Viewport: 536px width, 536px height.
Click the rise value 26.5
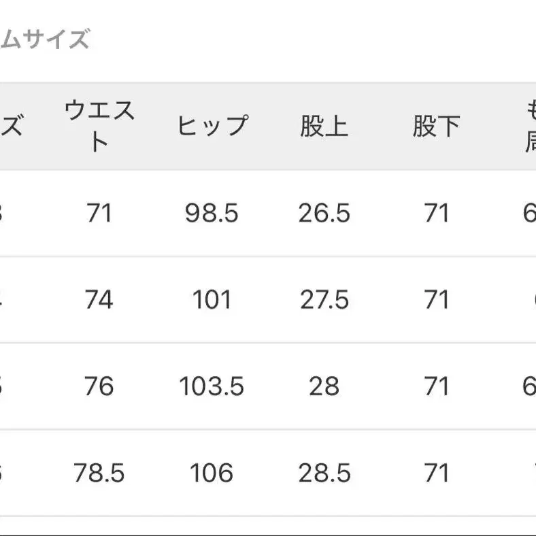[x=324, y=214]
